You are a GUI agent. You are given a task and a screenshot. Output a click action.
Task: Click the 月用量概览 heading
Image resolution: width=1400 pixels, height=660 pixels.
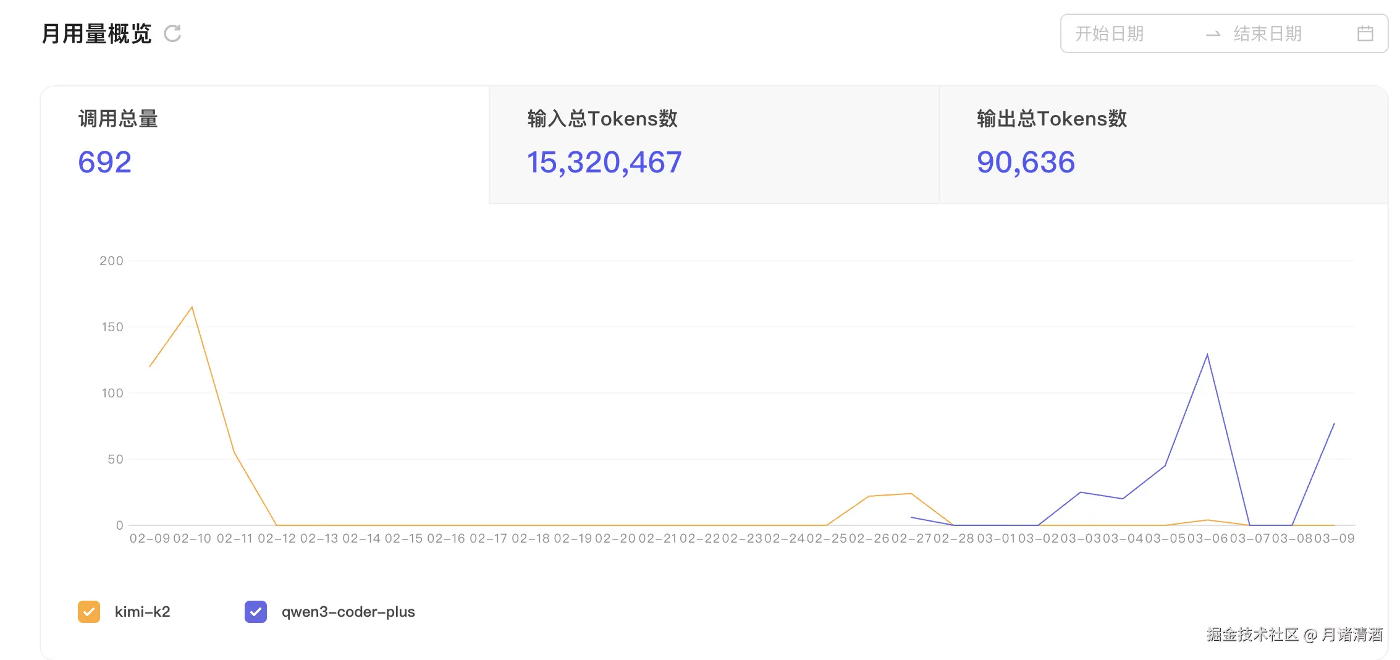[96, 34]
